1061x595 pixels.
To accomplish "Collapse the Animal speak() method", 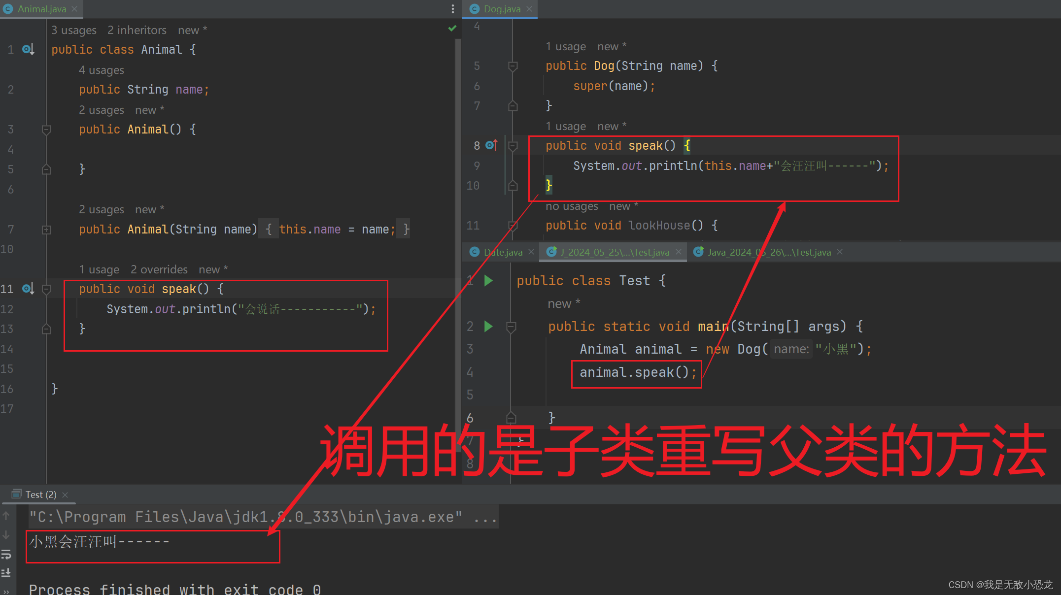I will coord(46,289).
